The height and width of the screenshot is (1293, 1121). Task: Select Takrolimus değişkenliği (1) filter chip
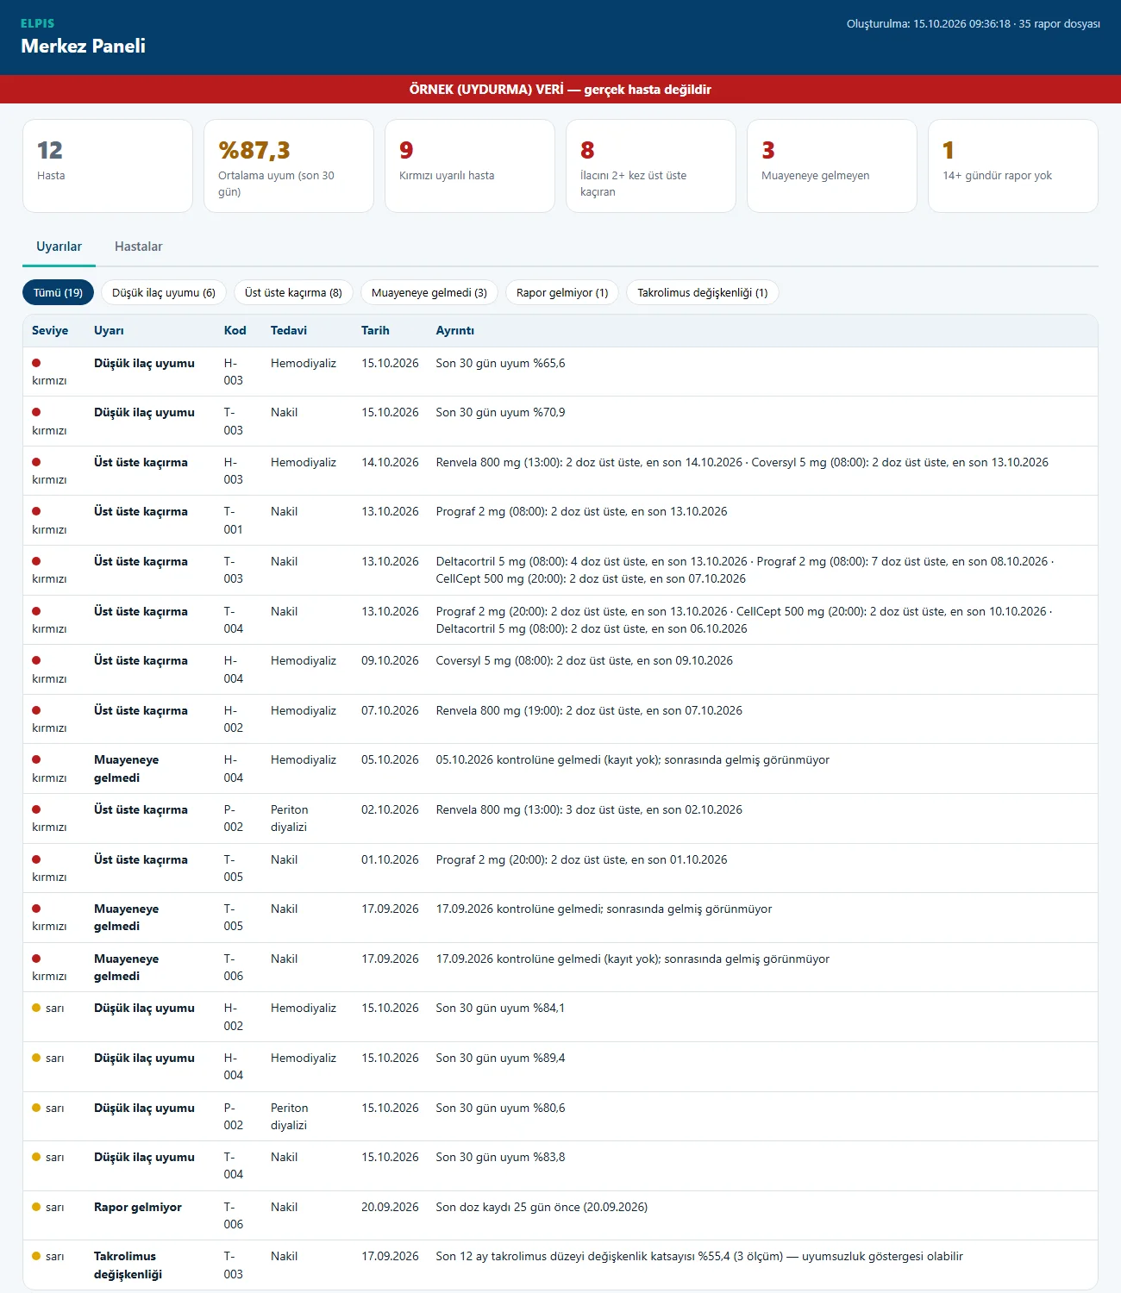click(x=703, y=293)
